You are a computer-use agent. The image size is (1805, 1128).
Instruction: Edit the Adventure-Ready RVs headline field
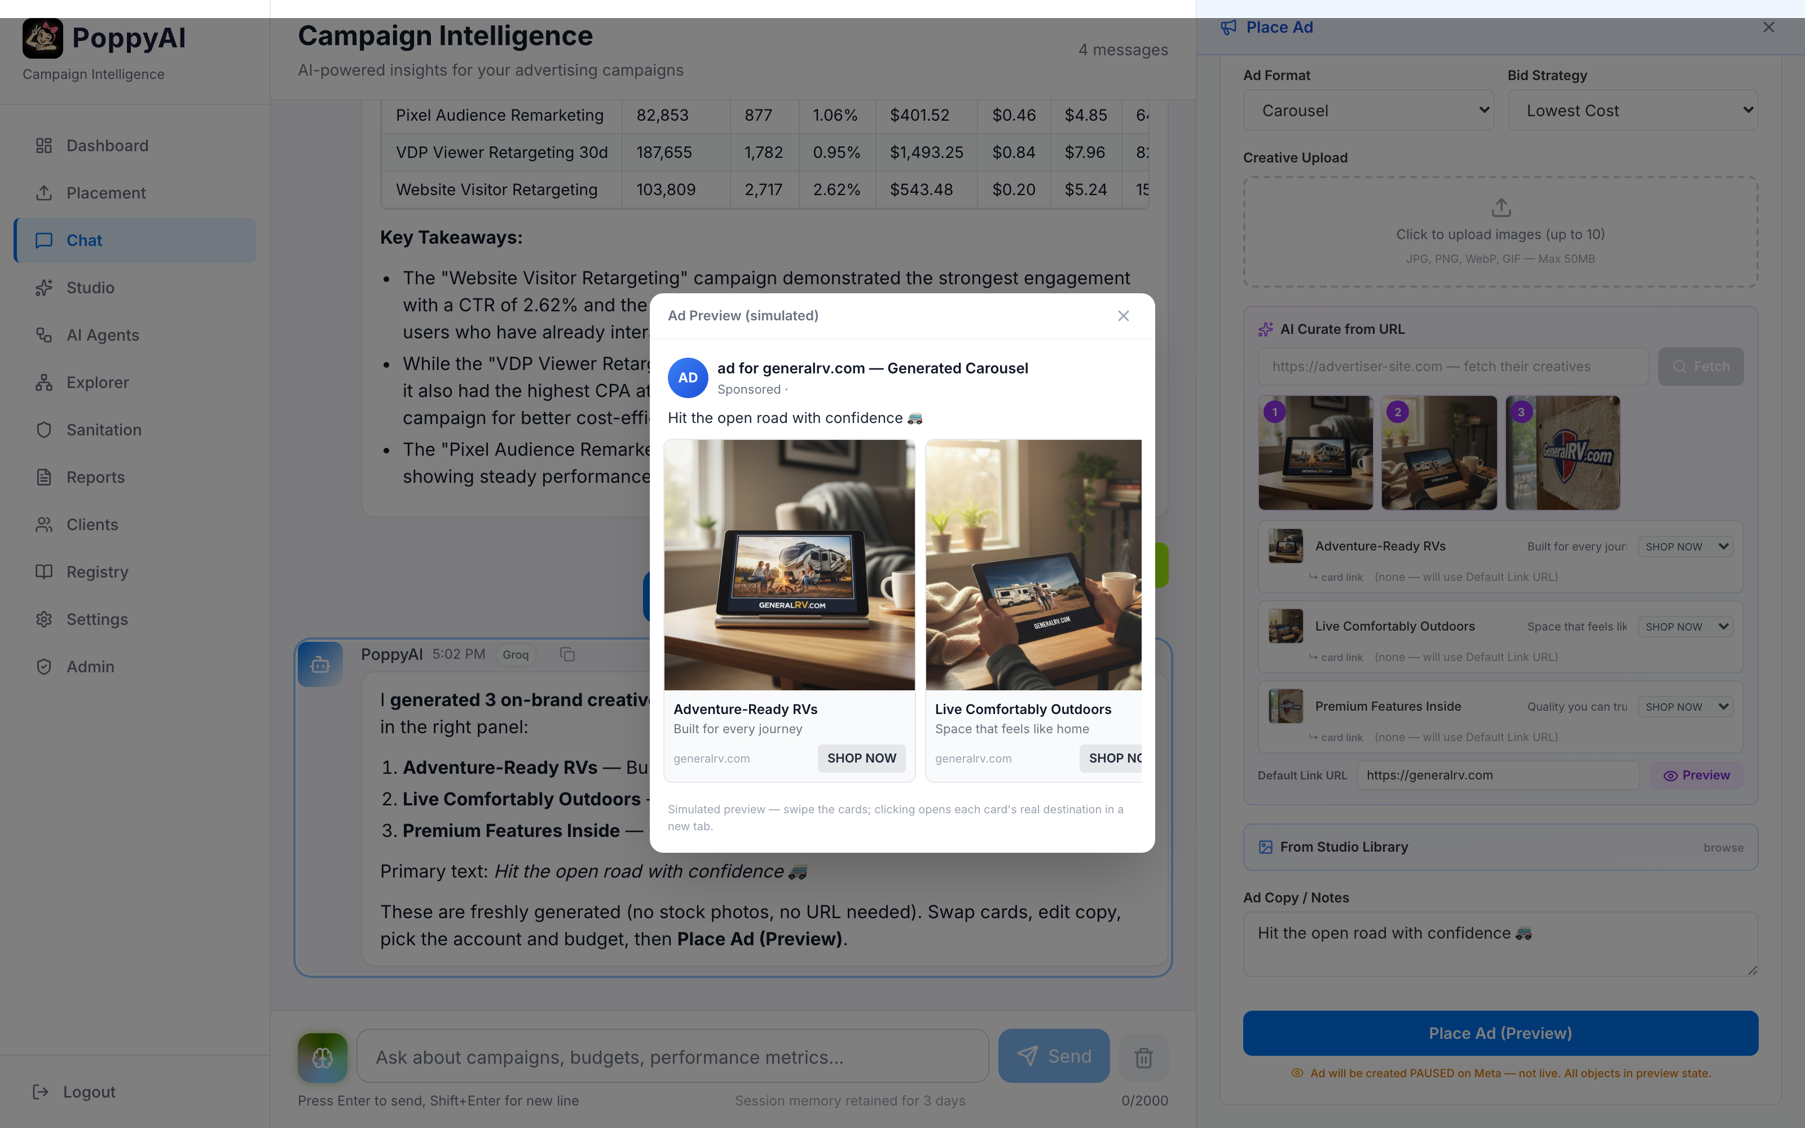pos(1414,546)
